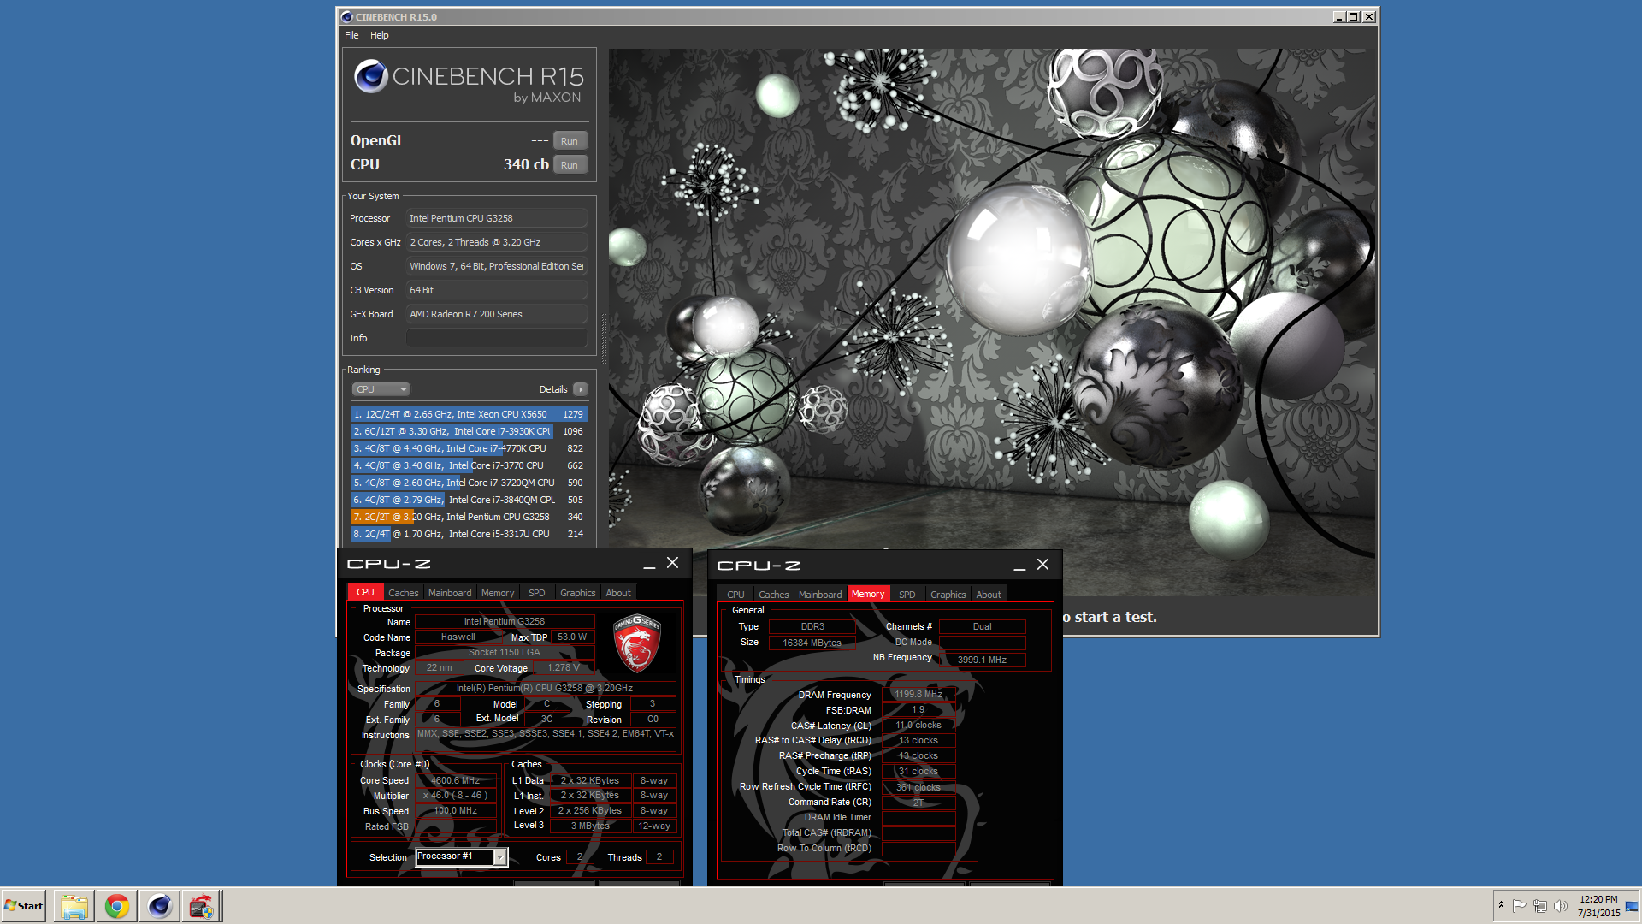Close the right CPU-Z memory window
The height and width of the screenshot is (924, 1642).
pyautogui.click(x=1043, y=565)
